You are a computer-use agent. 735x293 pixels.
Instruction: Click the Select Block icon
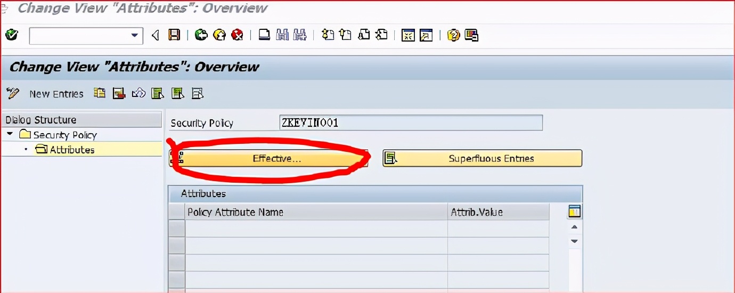(177, 94)
